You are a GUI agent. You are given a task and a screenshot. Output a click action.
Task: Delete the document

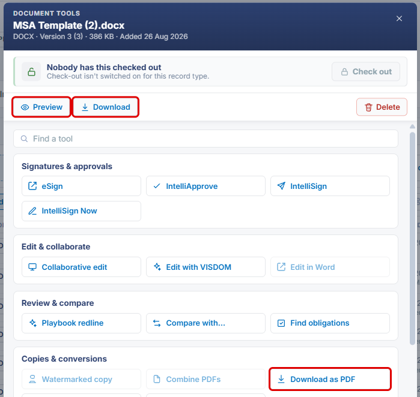(382, 107)
